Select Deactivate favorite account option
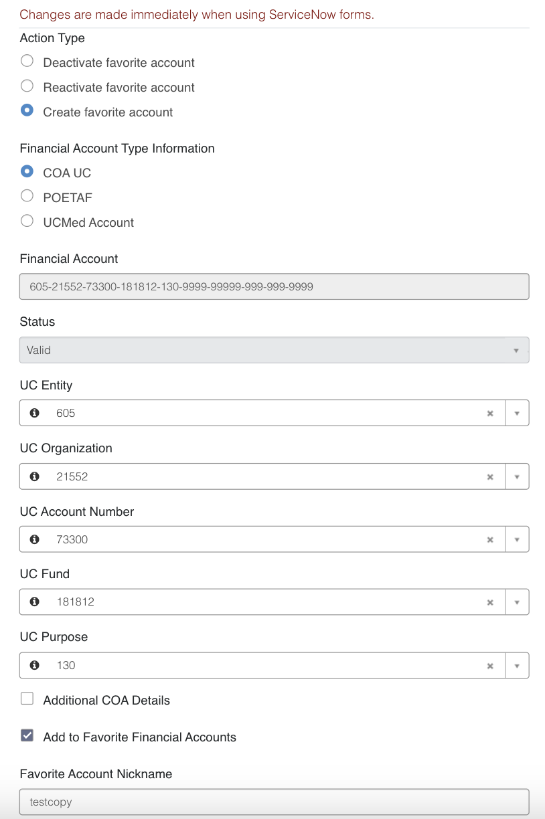545x819 pixels. [x=27, y=62]
